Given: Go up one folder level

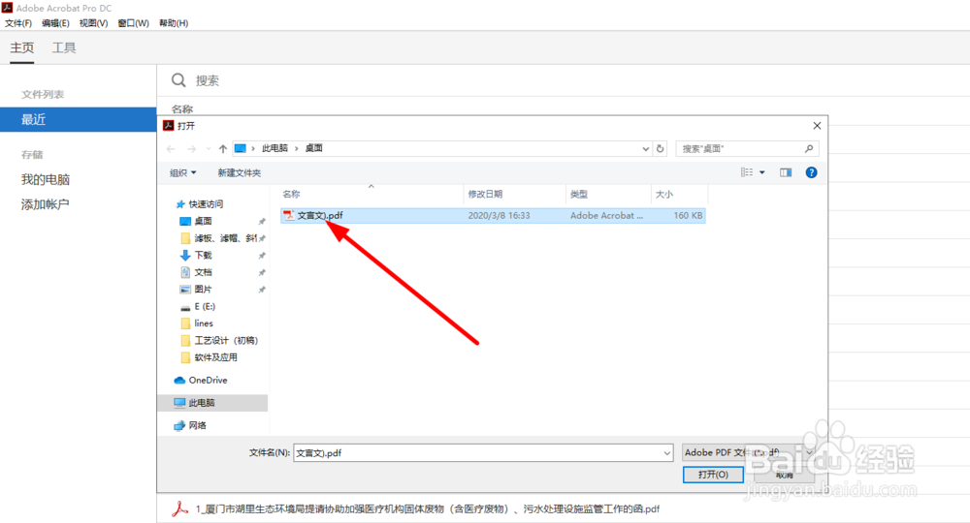Looking at the screenshot, I should [223, 149].
